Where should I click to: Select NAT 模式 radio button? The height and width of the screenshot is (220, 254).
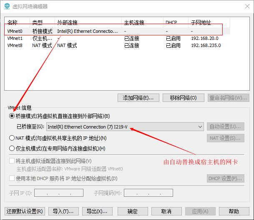12,138
